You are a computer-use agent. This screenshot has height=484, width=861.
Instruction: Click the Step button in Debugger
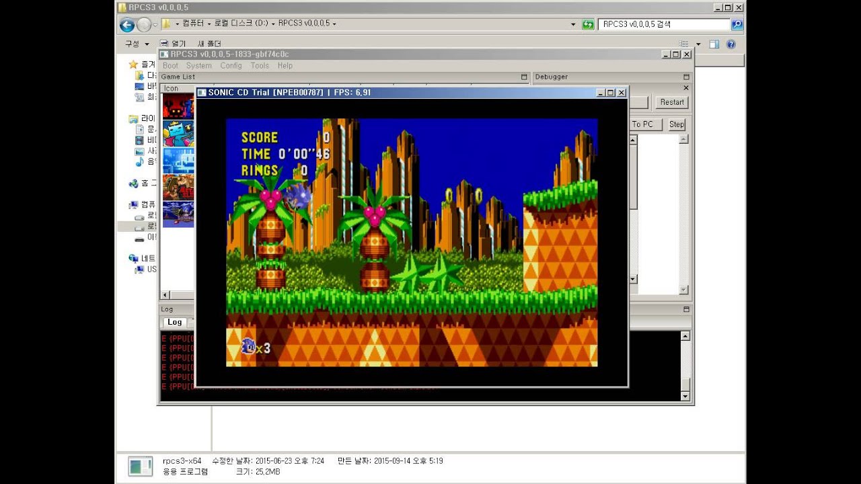pyautogui.click(x=677, y=124)
